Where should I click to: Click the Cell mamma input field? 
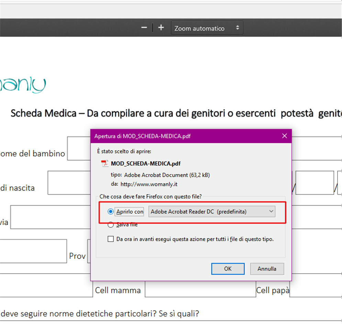tap(200, 289)
